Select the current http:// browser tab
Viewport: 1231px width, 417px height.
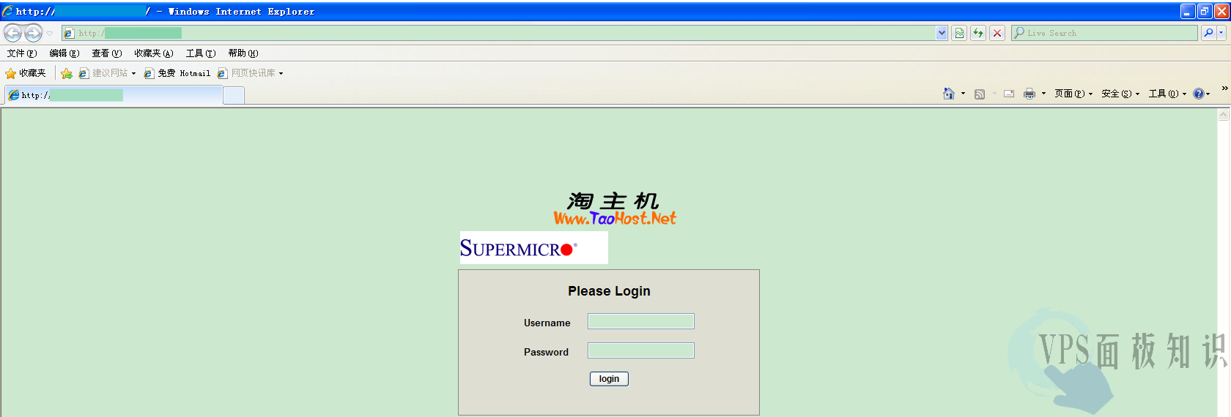114,95
